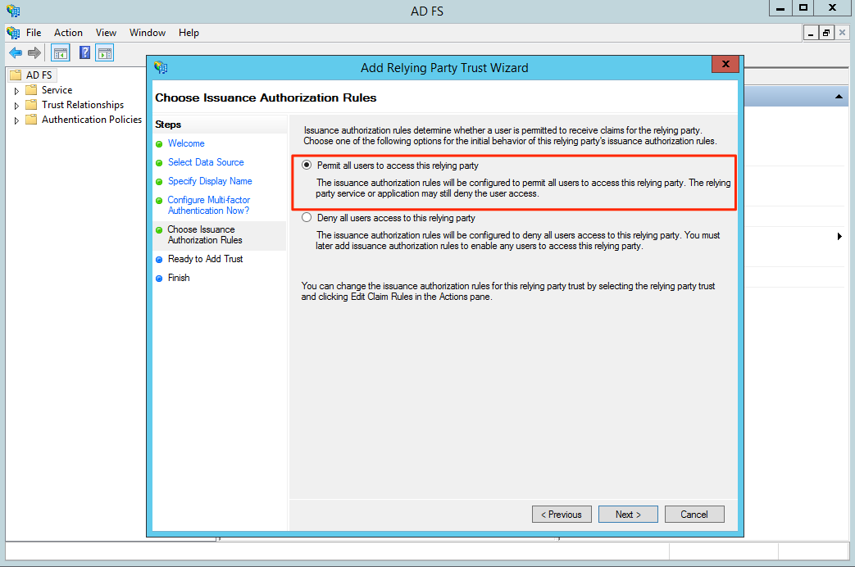The width and height of the screenshot is (855, 567).
Task: Click the Finish step
Action: (x=179, y=278)
